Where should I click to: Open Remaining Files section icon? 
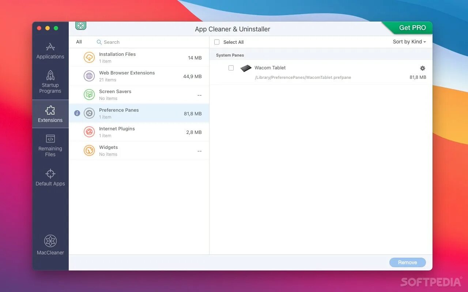(50, 139)
